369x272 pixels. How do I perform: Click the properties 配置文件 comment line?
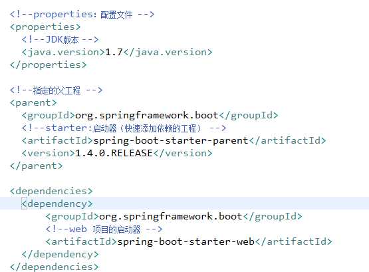pyautogui.click(x=82, y=15)
